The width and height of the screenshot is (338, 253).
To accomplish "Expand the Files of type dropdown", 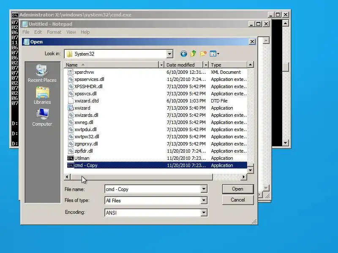I will (x=204, y=201).
